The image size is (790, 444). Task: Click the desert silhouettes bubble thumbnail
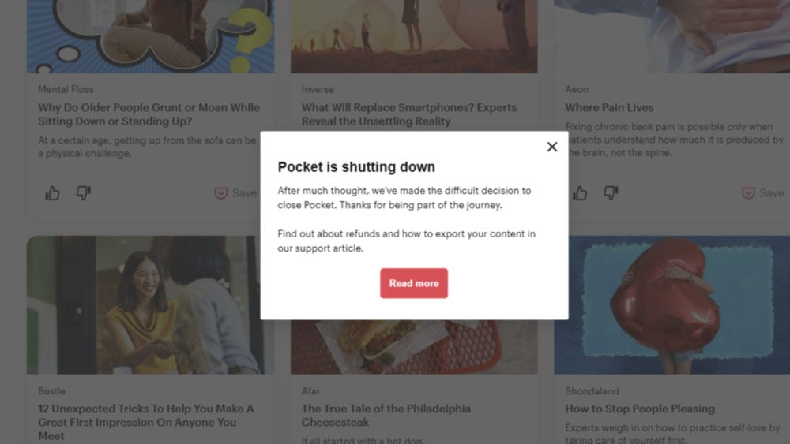pyautogui.click(x=414, y=36)
